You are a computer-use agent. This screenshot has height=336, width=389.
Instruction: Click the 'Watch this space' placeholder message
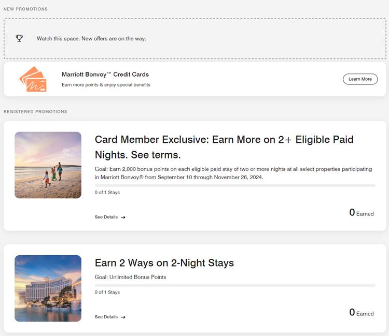[91, 39]
